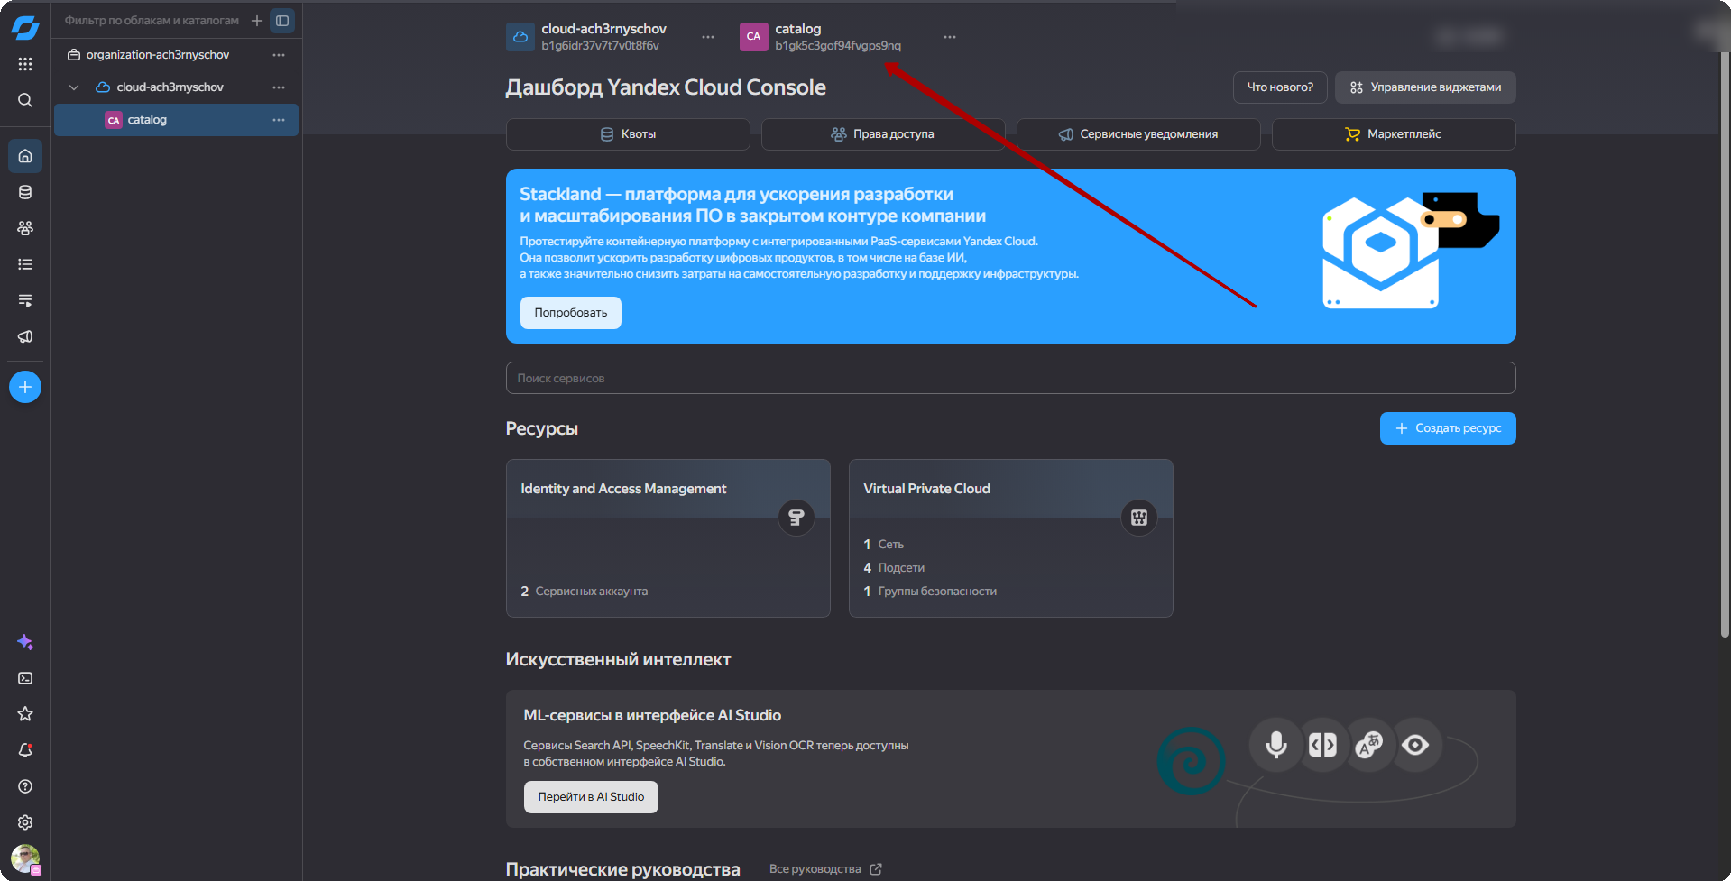Image resolution: width=1731 pixels, height=881 pixels.
Task: Select organization-ach3rnyschov in the tree
Action: [x=158, y=55]
